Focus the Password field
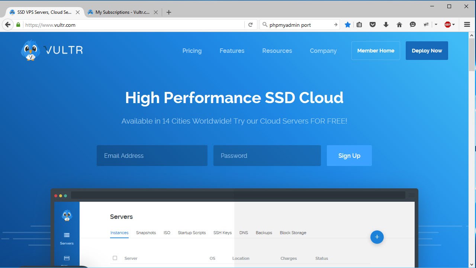This screenshot has width=476, height=268. coord(267,156)
